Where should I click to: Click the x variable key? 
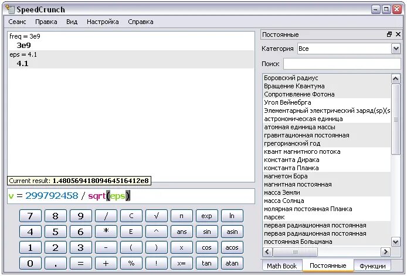[x=181, y=247]
